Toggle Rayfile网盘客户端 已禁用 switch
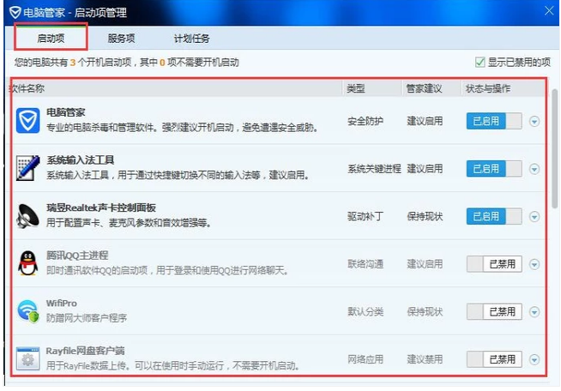561x391 pixels. pos(494,359)
